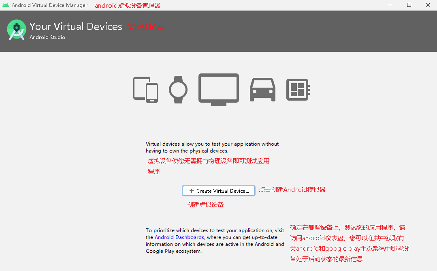The width and height of the screenshot is (437, 271).
Task: Click the Android Automotive car icon
Action: click(x=262, y=90)
